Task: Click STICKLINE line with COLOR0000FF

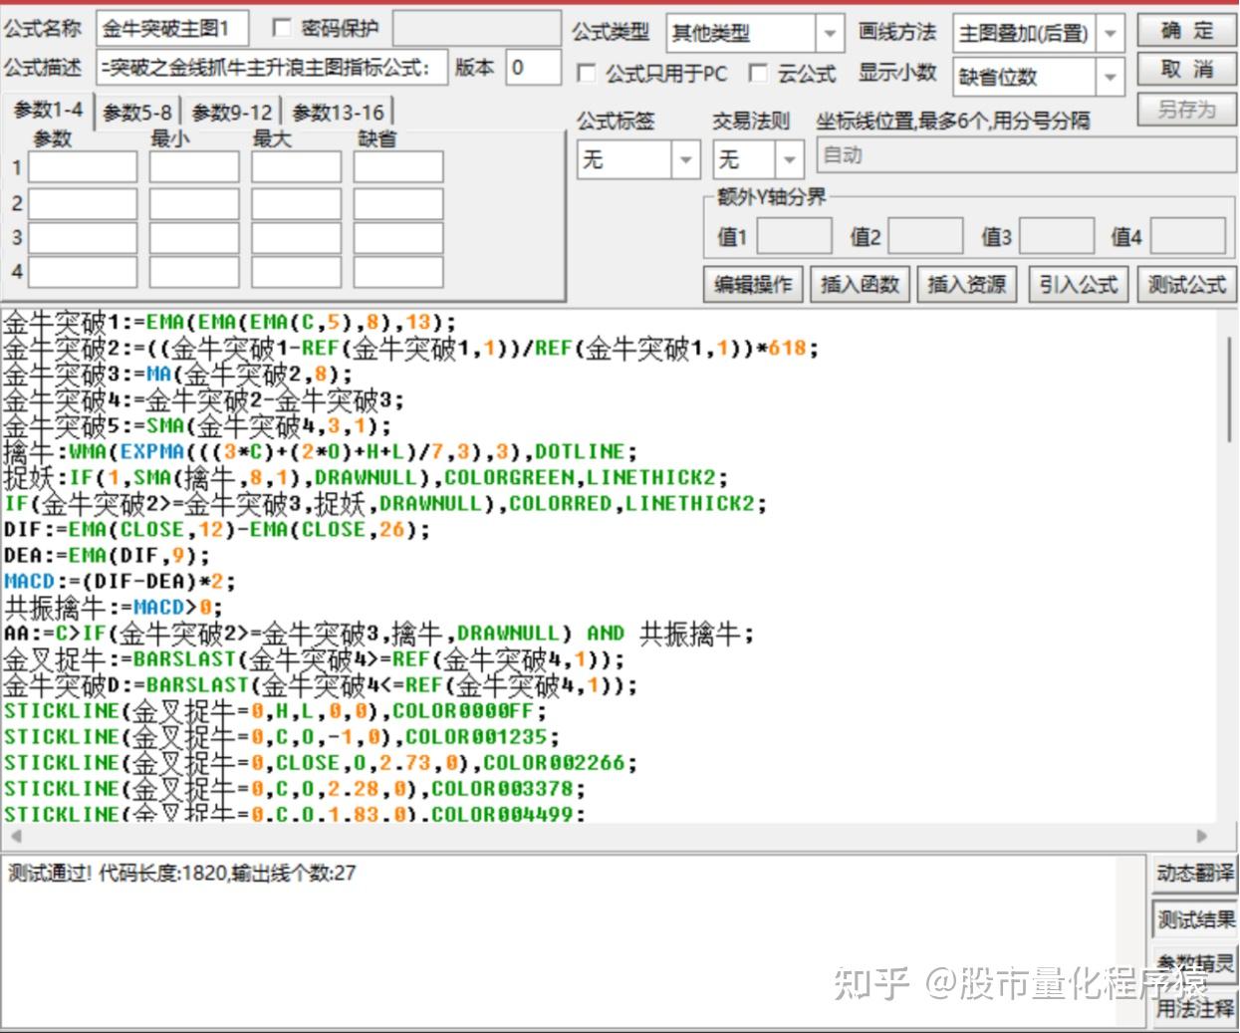Action: click(x=276, y=711)
